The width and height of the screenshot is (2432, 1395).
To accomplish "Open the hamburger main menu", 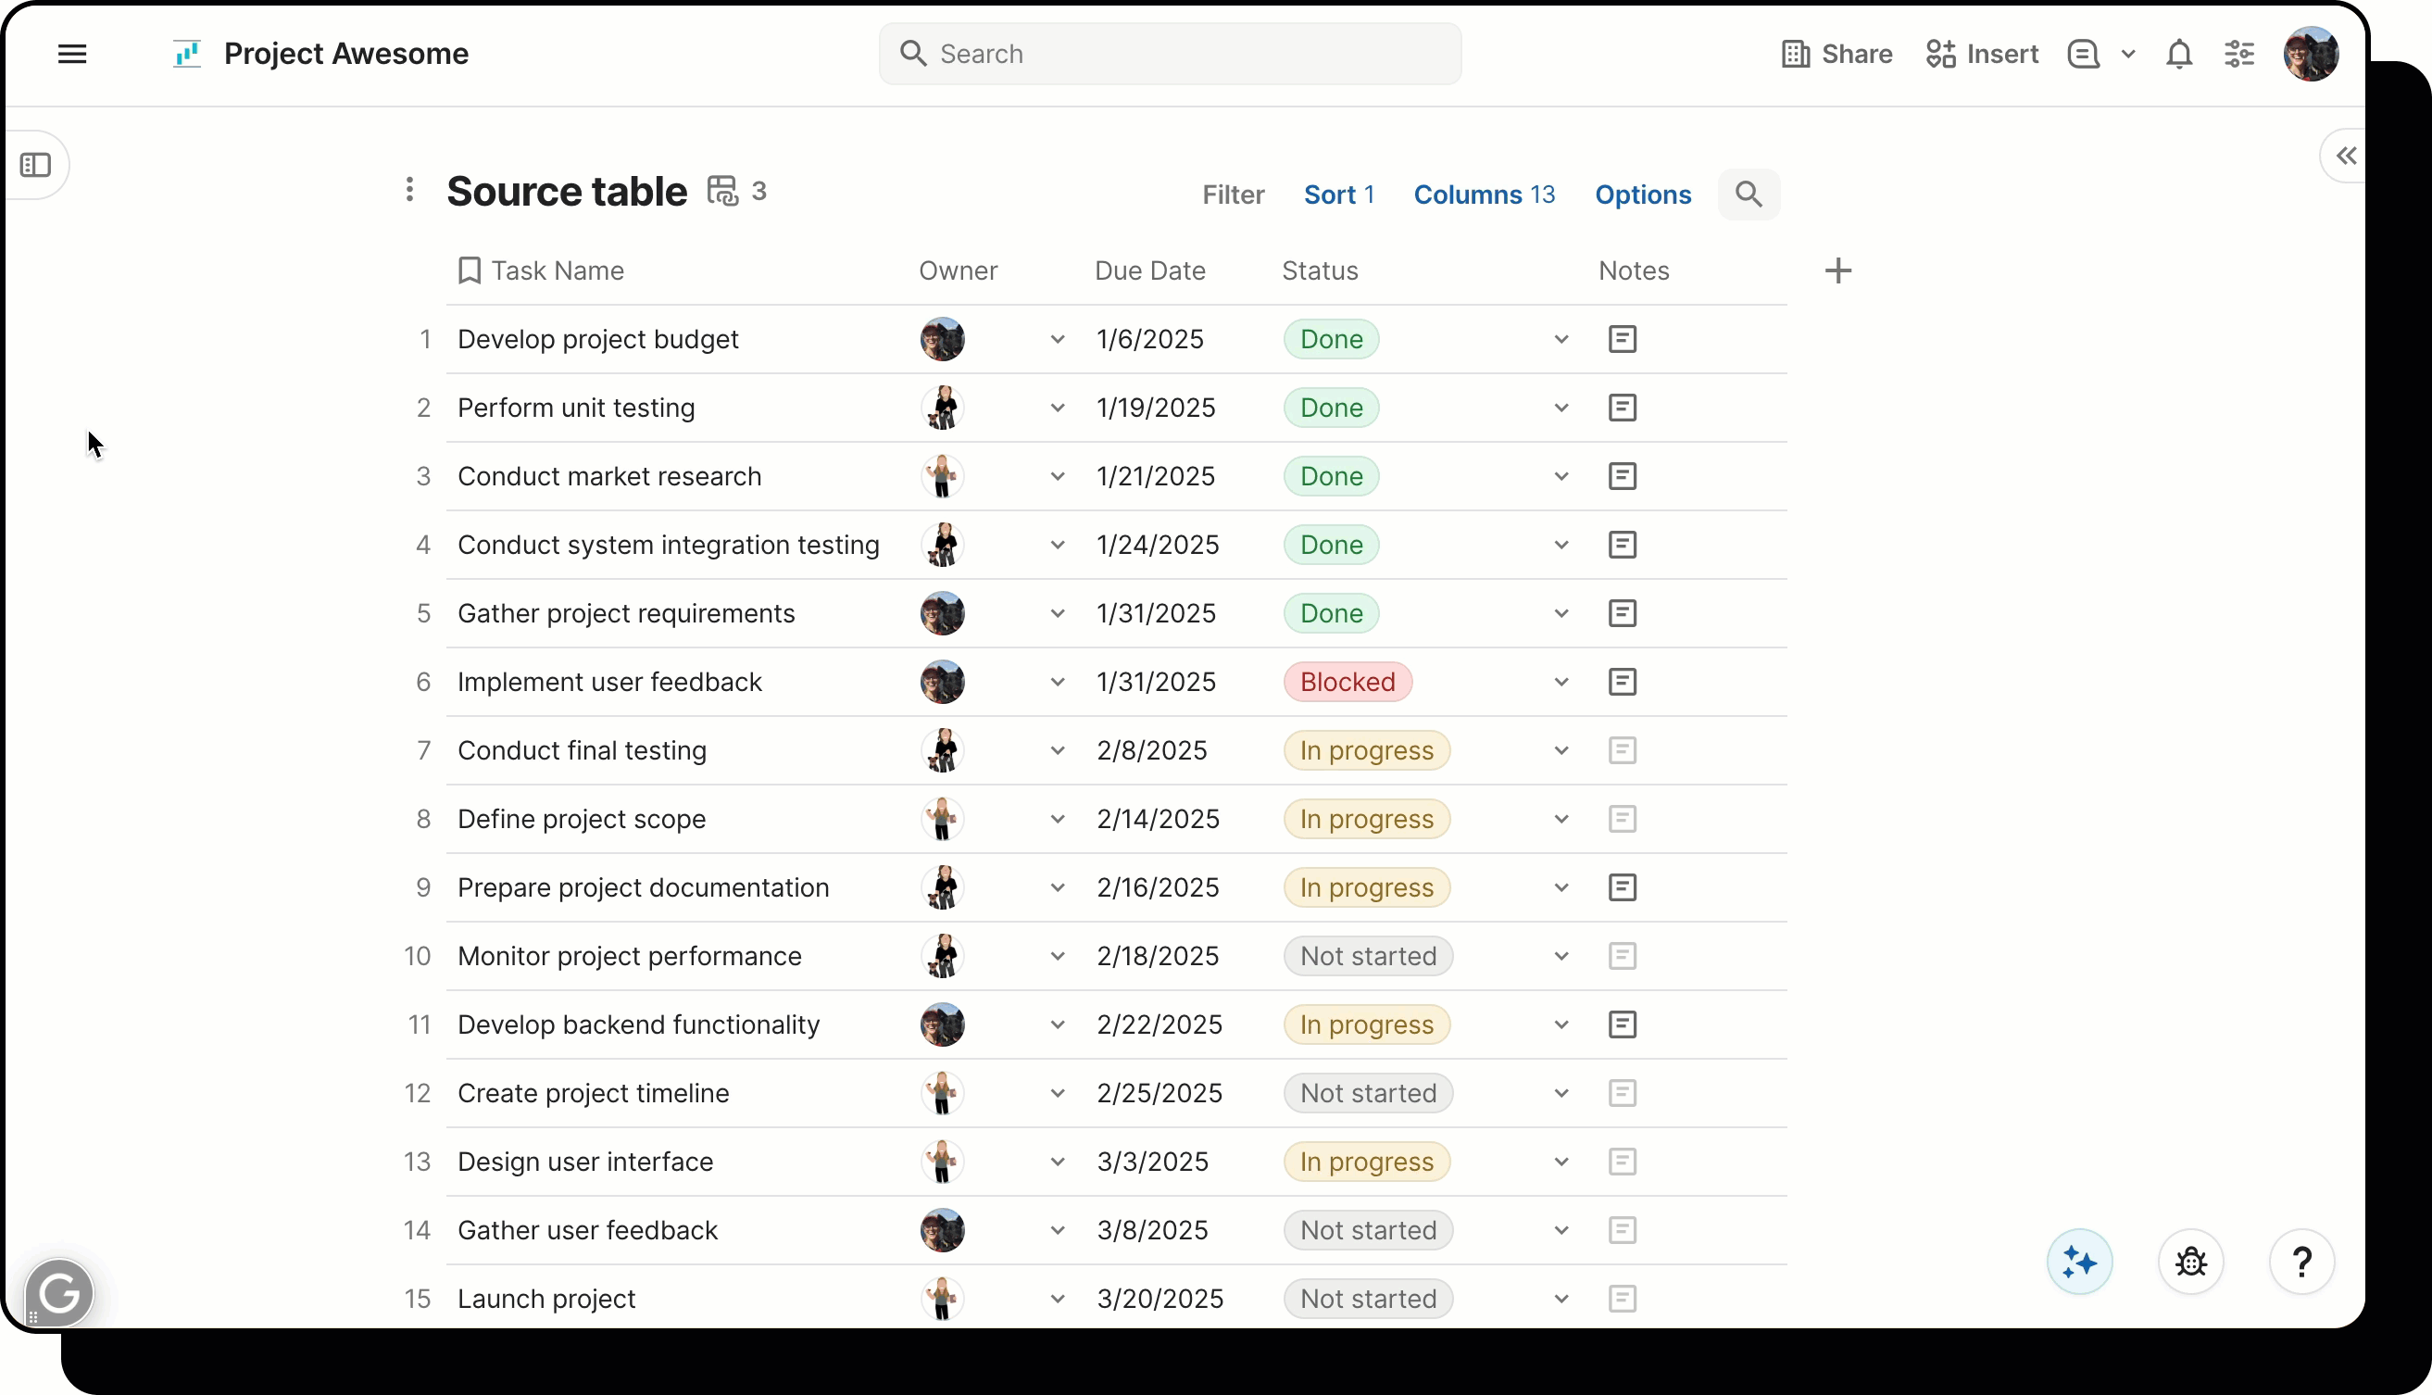I will pos(72,54).
